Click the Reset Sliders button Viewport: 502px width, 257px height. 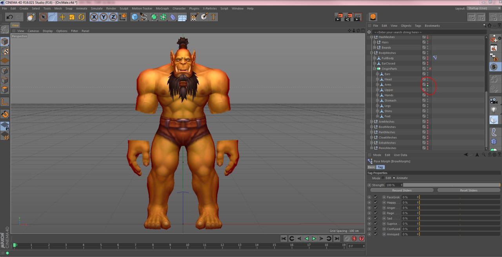click(468, 190)
